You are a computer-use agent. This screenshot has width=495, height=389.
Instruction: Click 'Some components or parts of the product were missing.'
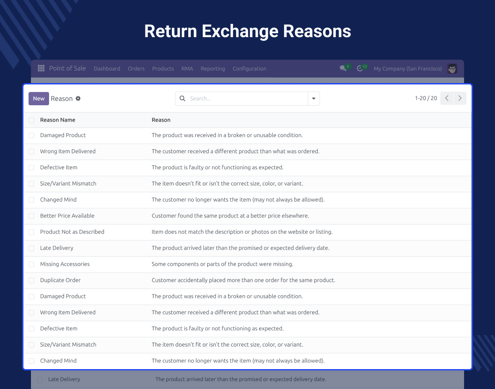[222, 264]
